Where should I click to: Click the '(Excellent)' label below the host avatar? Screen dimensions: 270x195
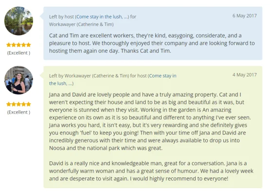tap(18, 53)
